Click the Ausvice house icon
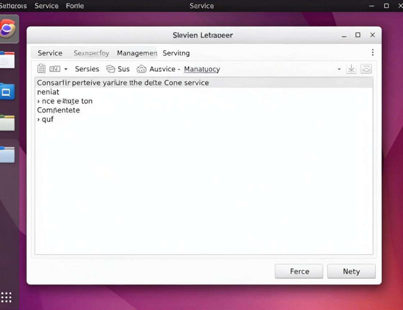Screen dimensions: 403x310 pyautogui.click(x=141, y=69)
